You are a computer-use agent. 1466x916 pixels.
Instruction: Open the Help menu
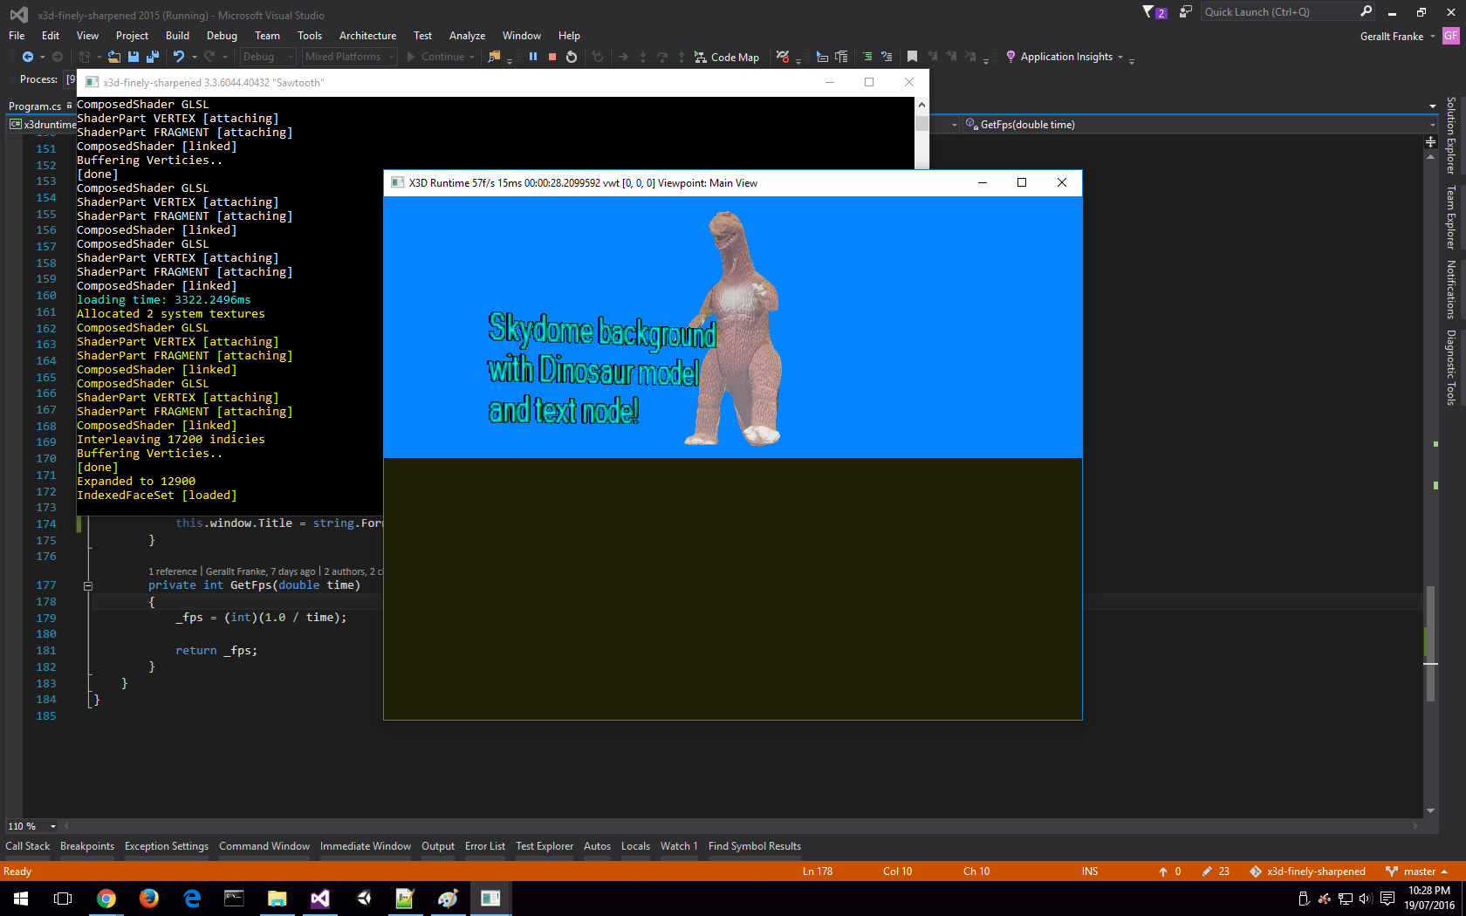(569, 36)
